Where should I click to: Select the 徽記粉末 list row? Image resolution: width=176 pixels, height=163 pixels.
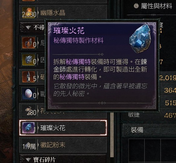pos(63,145)
